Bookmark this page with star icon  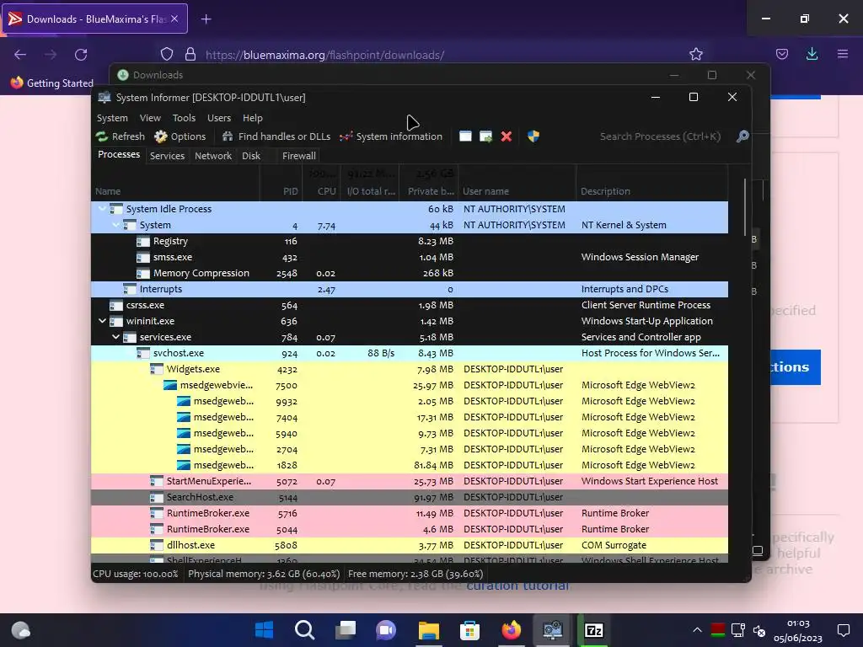[x=695, y=54]
